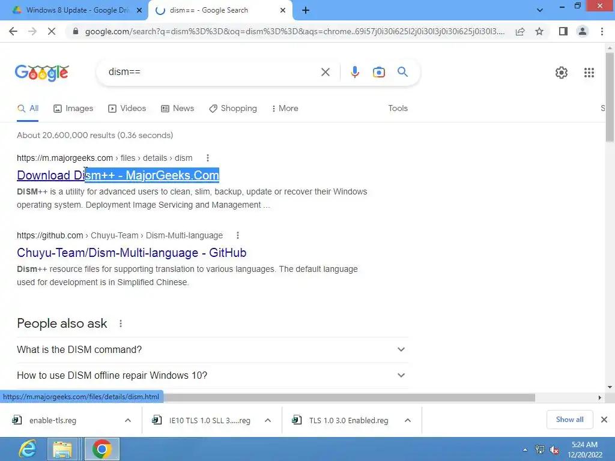The width and height of the screenshot is (615, 461).
Task: Show all downloads
Action: tap(569, 420)
